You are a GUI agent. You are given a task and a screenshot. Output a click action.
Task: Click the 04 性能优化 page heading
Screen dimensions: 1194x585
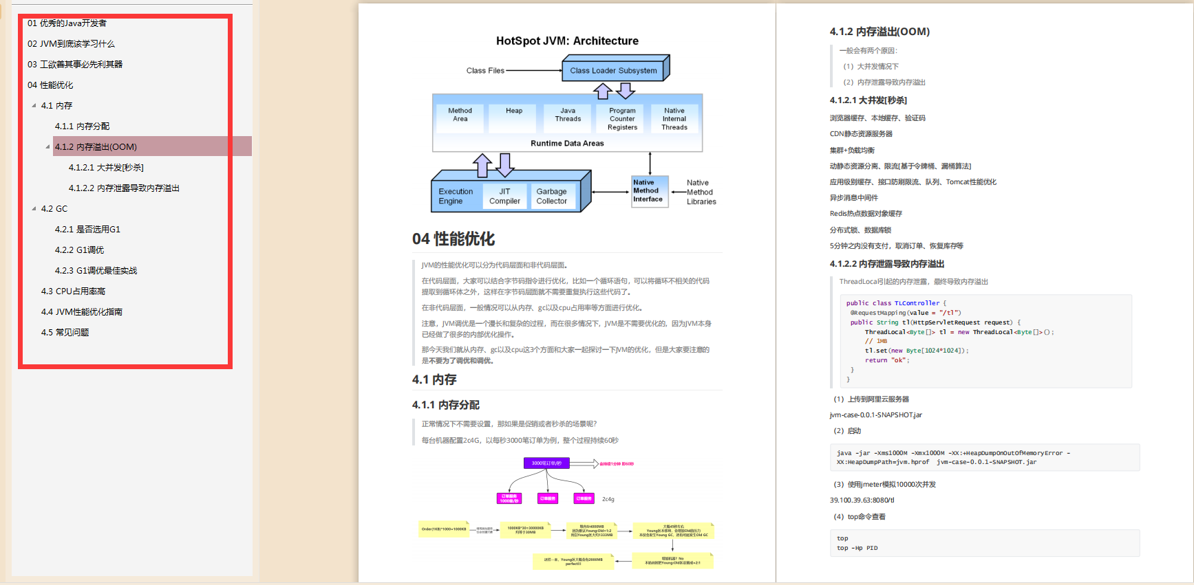454,239
